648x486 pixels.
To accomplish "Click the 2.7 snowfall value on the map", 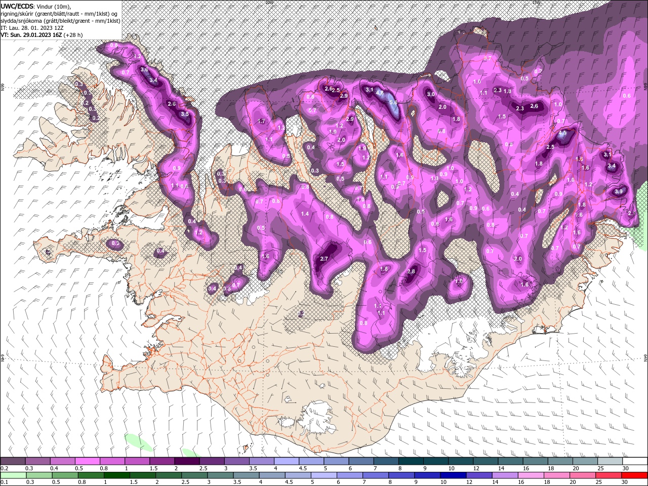I will [x=325, y=259].
